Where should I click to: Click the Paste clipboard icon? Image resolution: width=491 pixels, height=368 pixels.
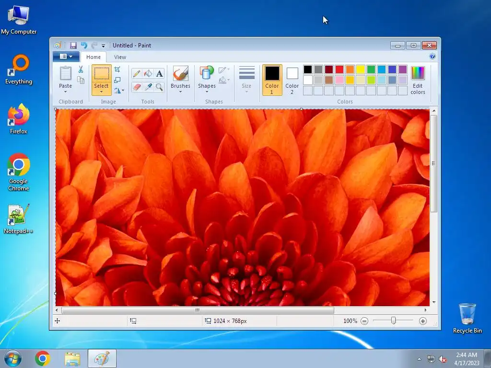(x=65, y=73)
